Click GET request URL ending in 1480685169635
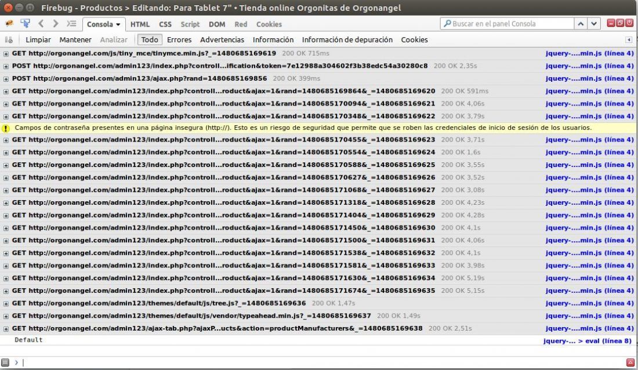 [x=223, y=291]
